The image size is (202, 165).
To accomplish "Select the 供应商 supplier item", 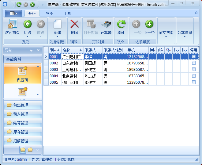I will coord(23,74).
